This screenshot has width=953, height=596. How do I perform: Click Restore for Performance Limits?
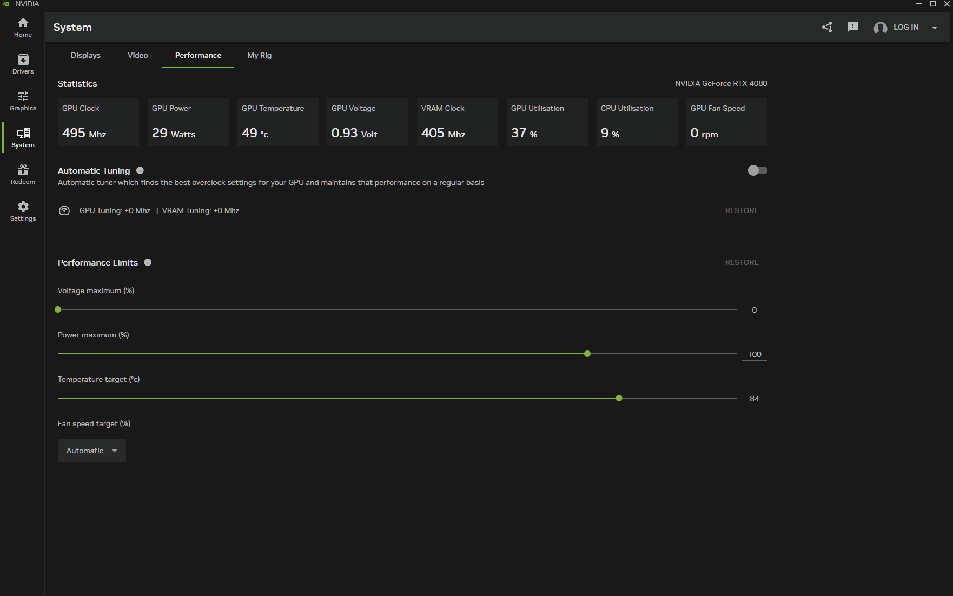point(742,262)
